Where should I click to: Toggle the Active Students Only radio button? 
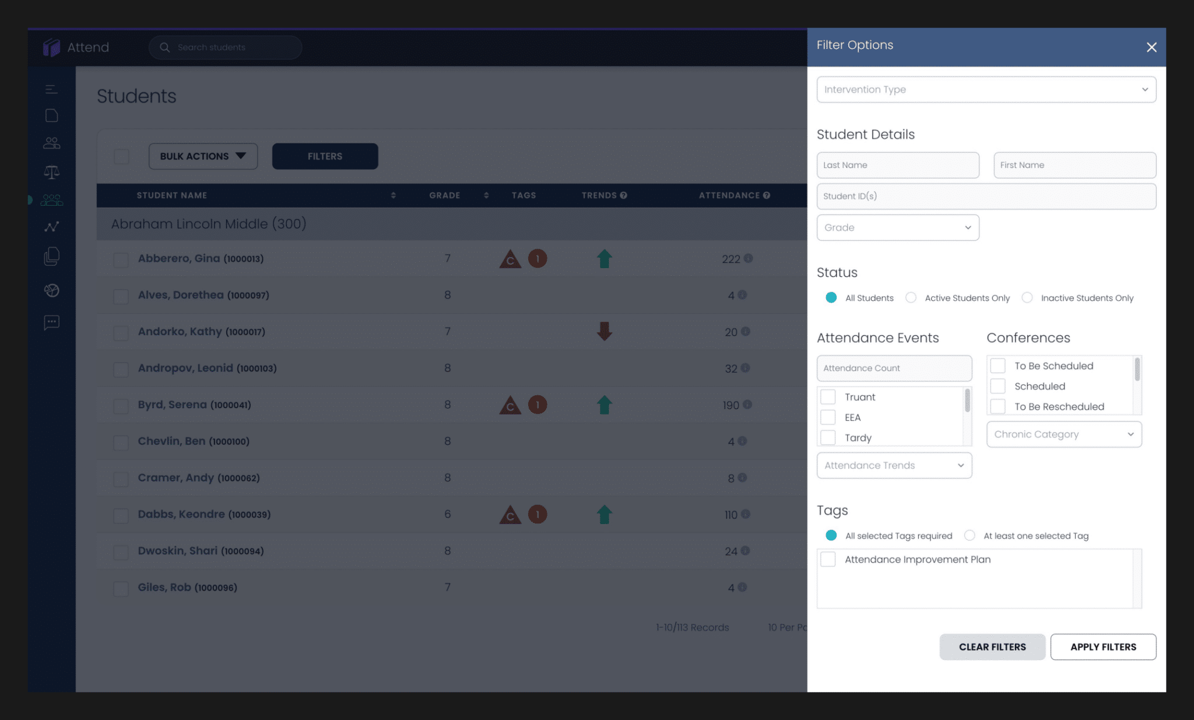pyautogui.click(x=912, y=298)
